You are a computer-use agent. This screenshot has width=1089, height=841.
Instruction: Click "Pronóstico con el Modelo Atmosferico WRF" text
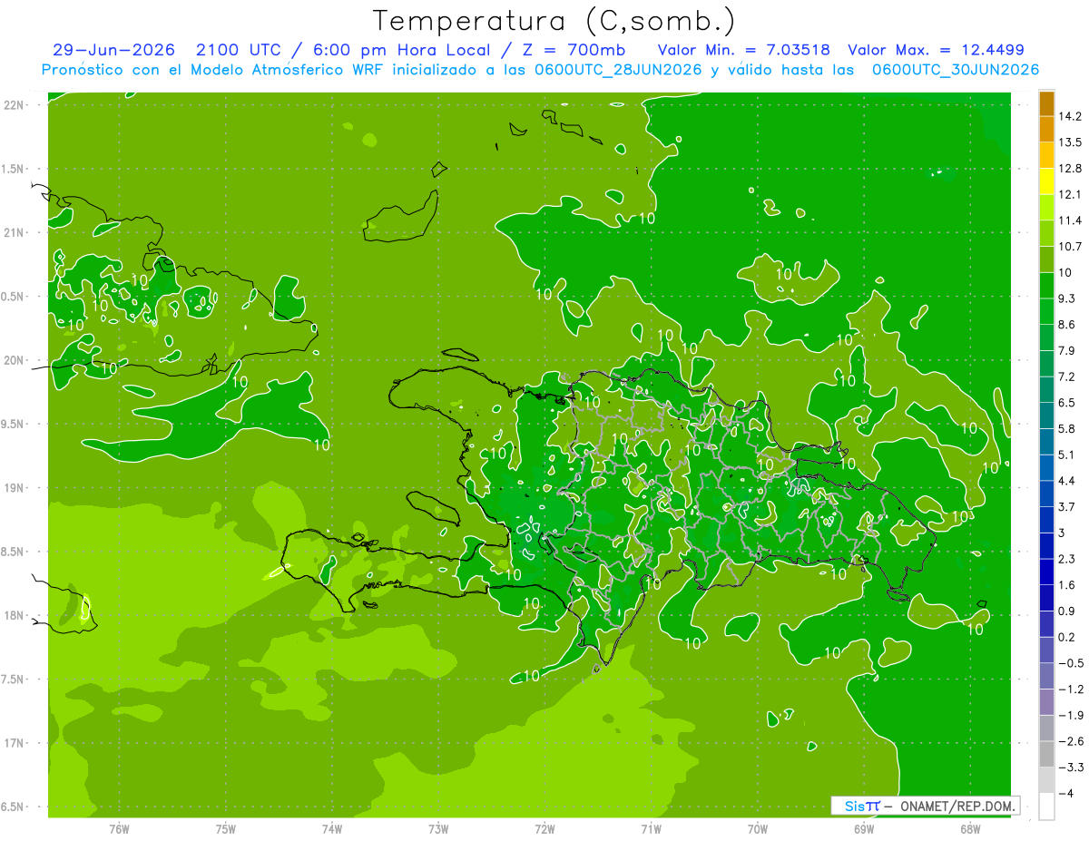point(213,70)
